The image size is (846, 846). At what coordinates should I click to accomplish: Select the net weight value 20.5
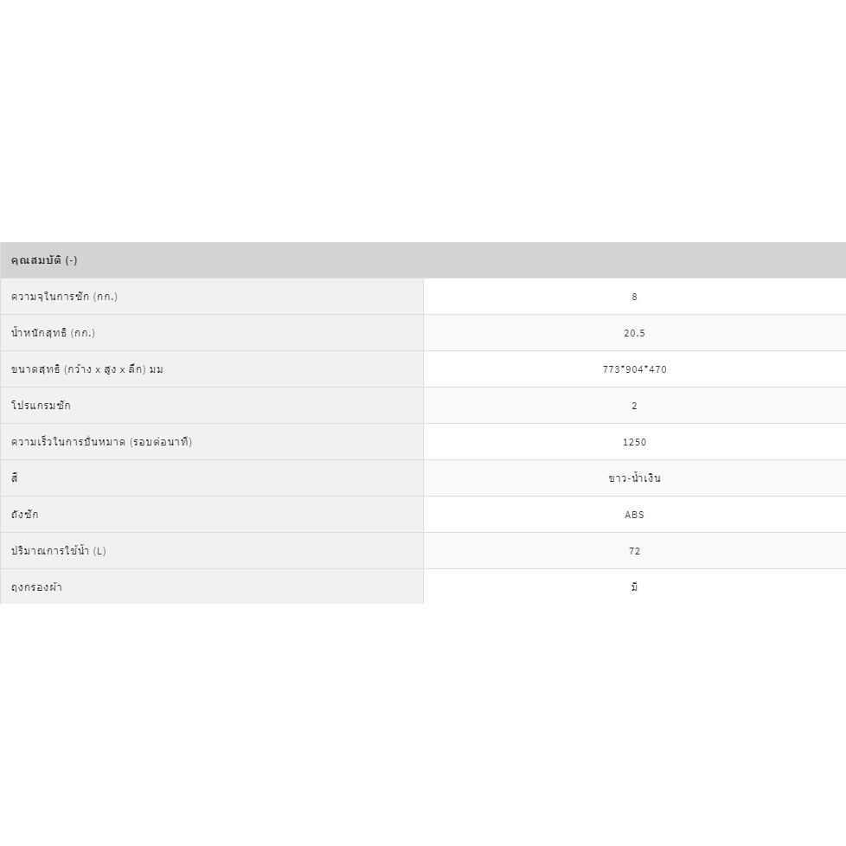634,333
